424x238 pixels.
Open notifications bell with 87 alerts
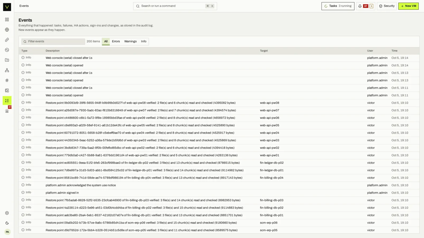(x=365, y=6)
